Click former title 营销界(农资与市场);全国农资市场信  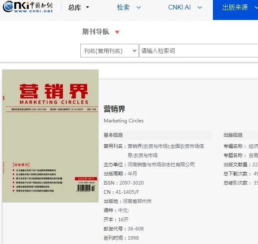[166, 146]
